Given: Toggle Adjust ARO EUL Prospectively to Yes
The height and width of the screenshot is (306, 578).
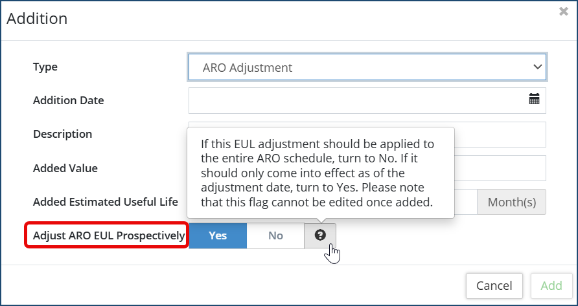Looking at the screenshot, I should (x=218, y=235).
